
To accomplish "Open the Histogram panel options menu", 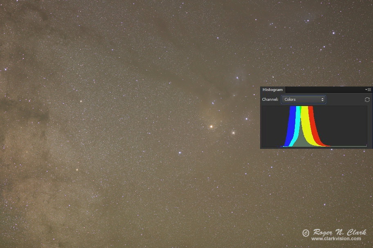I will pos(368,90).
